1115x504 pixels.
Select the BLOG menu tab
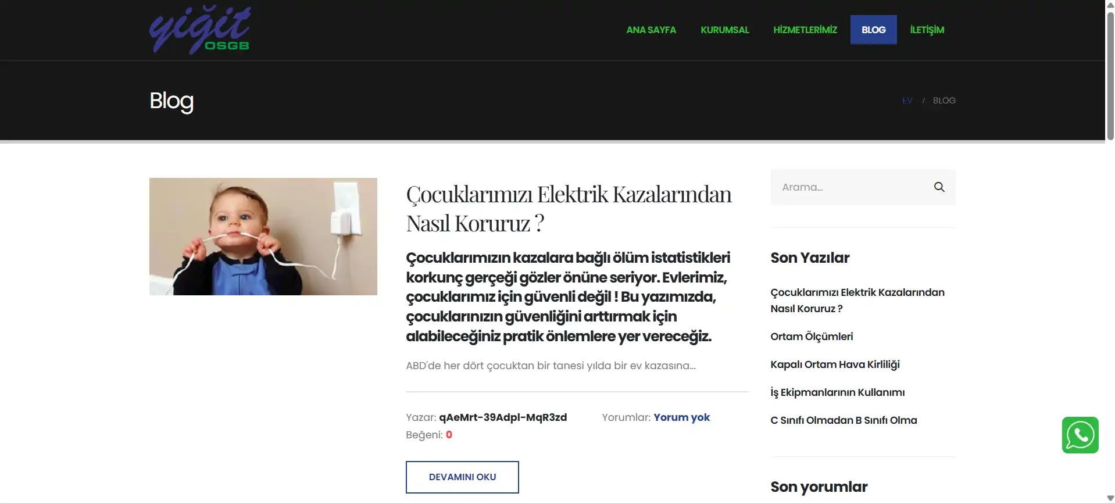pos(873,30)
